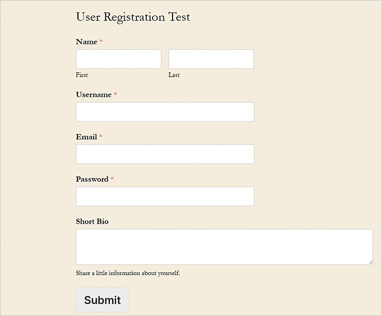This screenshot has height=316, width=382.
Task: Click the Password label text
Action: pos(92,179)
